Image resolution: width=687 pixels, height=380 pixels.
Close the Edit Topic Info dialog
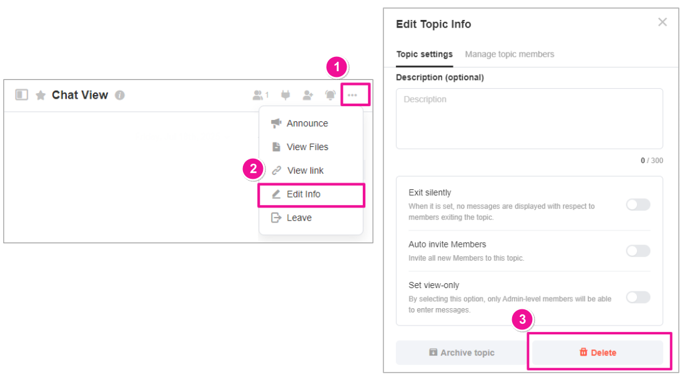(663, 22)
